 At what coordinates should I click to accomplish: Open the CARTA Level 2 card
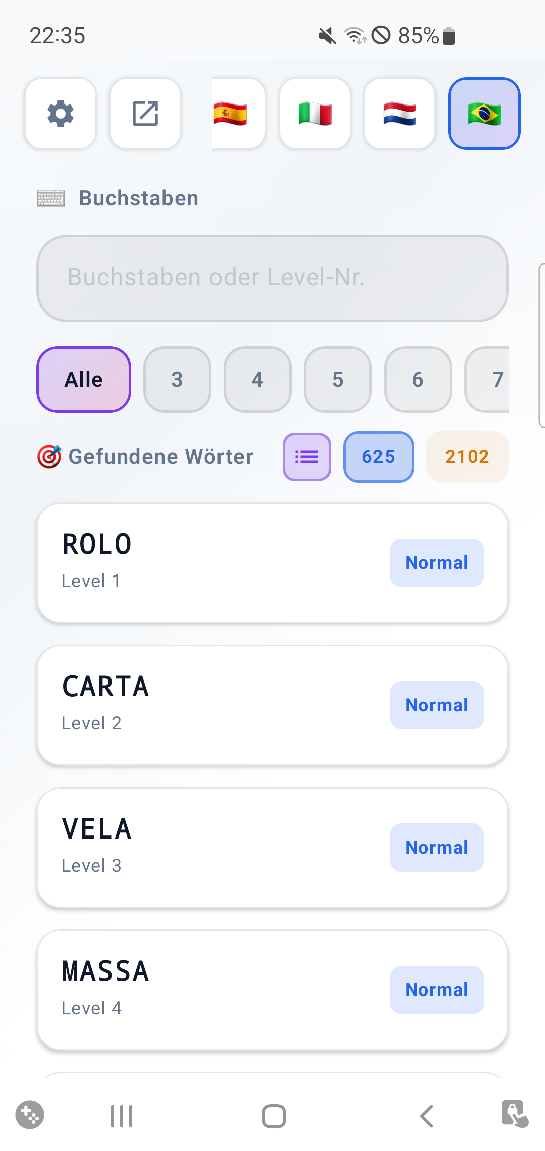click(x=272, y=705)
